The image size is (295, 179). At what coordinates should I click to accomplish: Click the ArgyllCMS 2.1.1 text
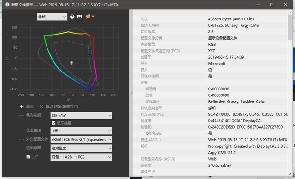222,152
